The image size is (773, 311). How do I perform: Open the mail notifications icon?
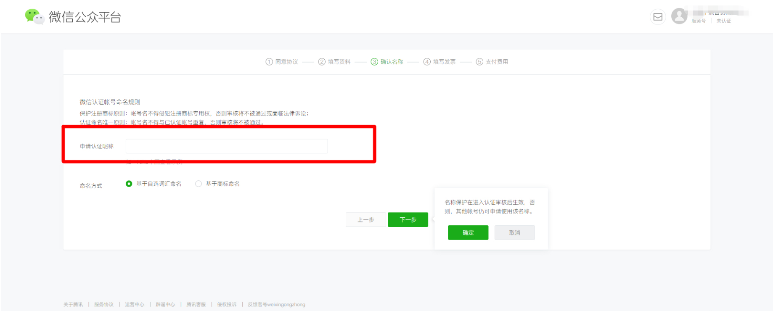(x=658, y=17)
